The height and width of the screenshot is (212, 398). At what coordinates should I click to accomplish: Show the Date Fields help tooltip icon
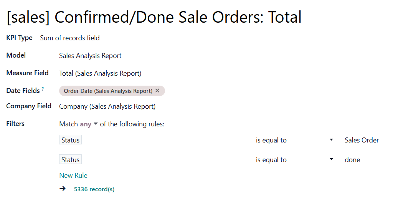point(43,89)
